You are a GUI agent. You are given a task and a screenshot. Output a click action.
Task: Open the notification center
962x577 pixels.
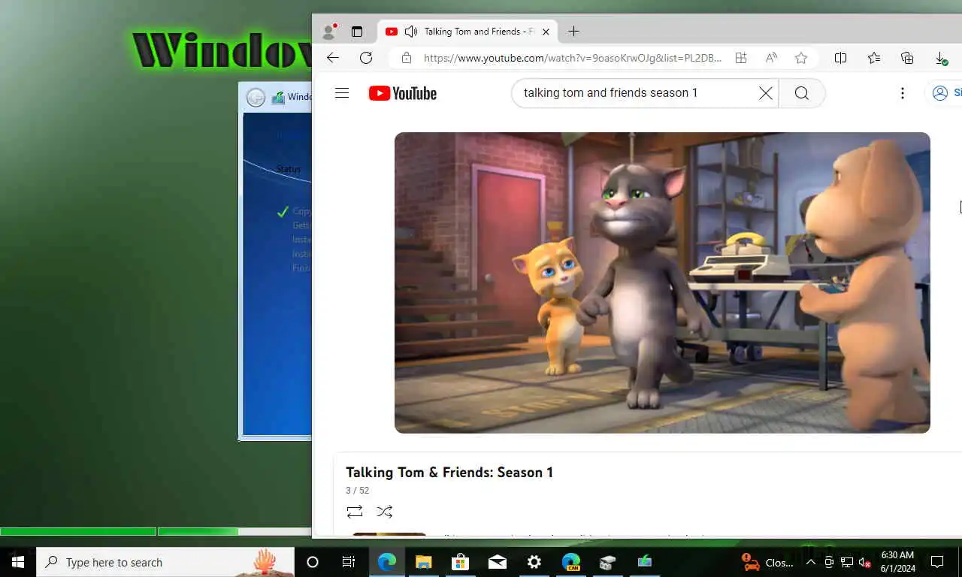click(937, 562)
